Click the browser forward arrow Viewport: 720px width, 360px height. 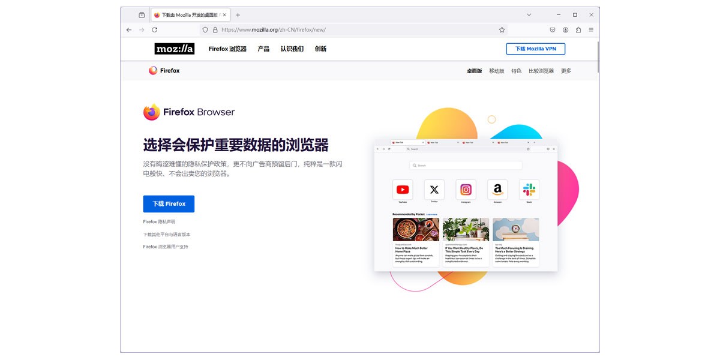click(142, 29)
